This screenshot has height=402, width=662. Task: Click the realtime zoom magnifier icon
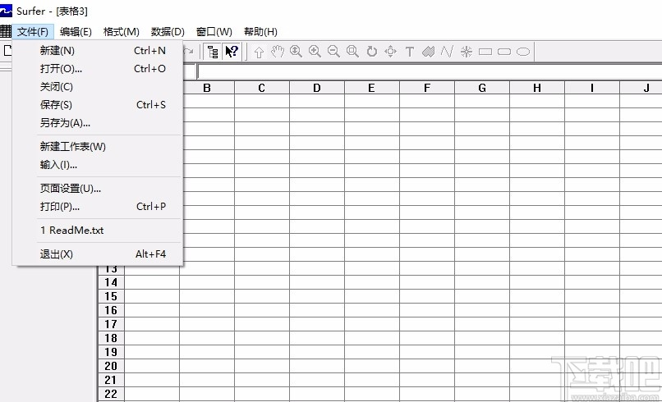(296, 52)
